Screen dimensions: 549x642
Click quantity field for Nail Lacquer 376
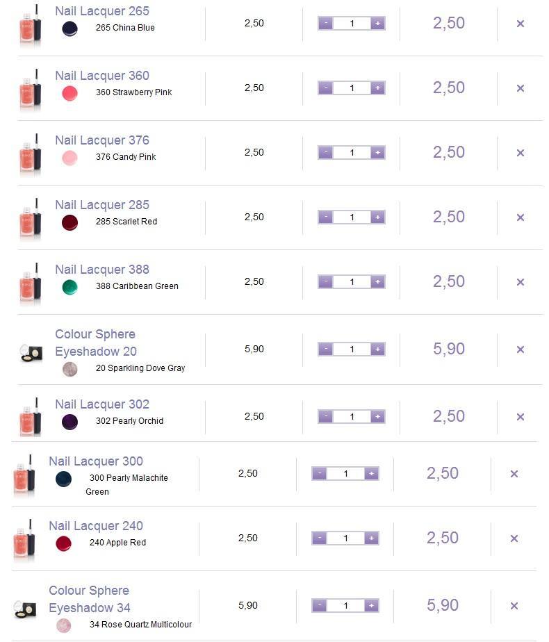click(352, 153)
